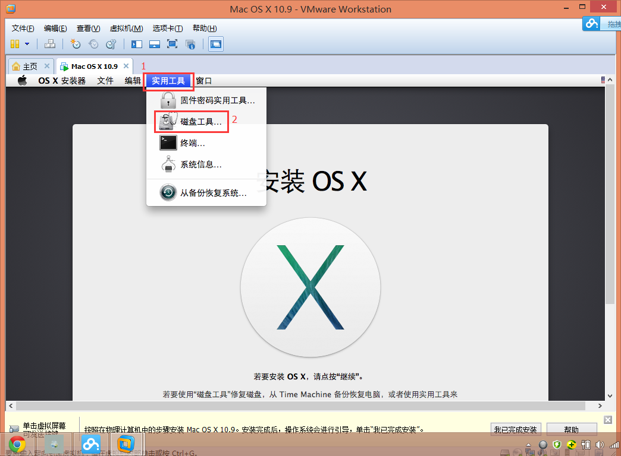621x456 pixels.
Task: Open the 选项卡(T) menu
Action: point(168,28)
